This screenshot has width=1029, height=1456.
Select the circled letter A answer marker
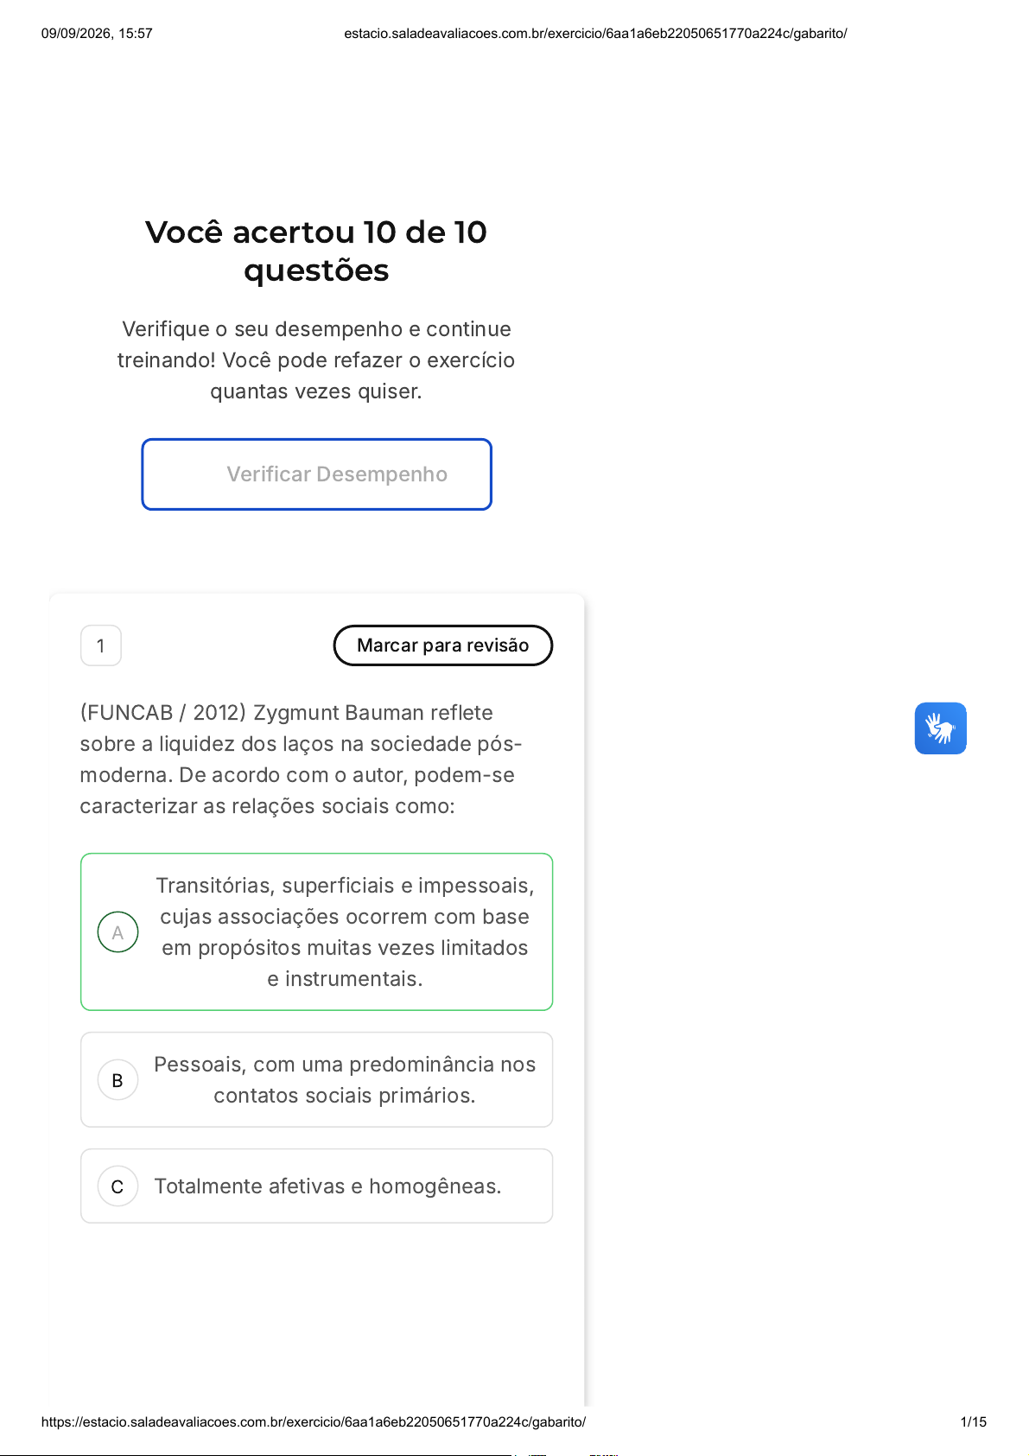(118, 932)
